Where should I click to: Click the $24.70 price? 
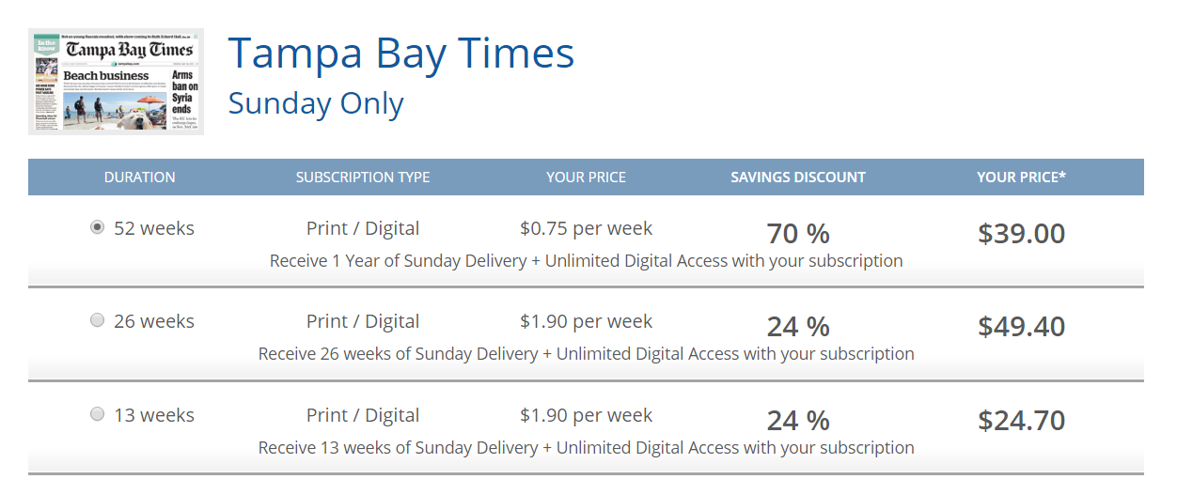click(1021, 420)
